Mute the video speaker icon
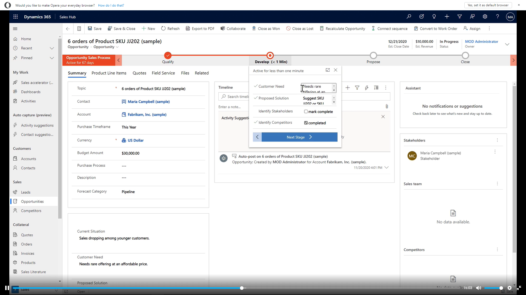Image resolution: width=526 pixels, height=295 pixels. tap(479, 288)
